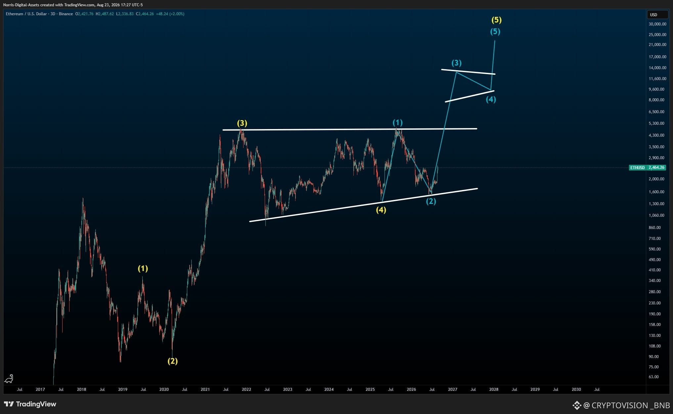This screenshot has width=673, height=414.
Task: Click the +48.24 (+2.00%) change value
Action: [x=170, y=14]
